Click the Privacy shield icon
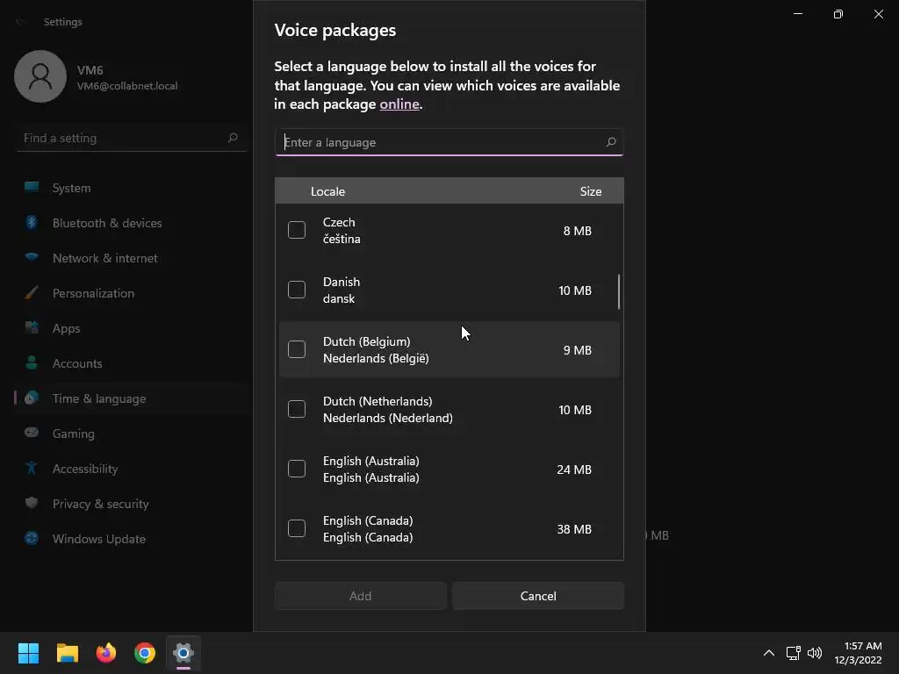 32,503
